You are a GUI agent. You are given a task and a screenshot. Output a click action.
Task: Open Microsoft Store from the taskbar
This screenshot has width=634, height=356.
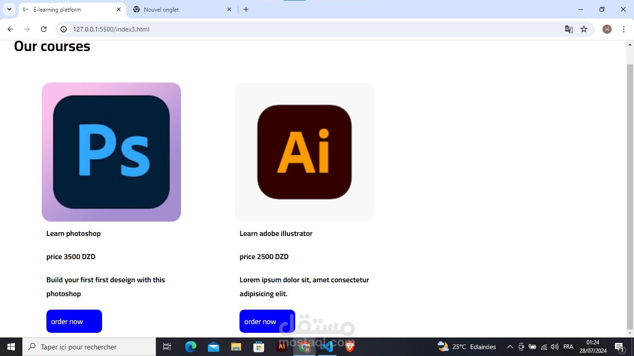pos(259,347)
